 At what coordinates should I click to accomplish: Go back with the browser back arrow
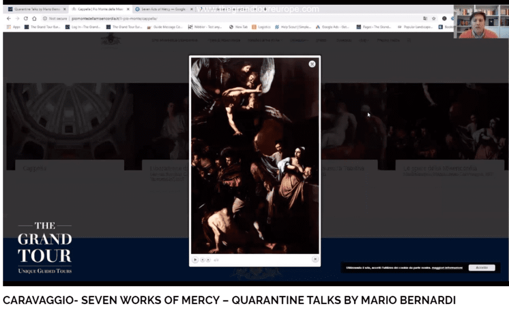9,19
